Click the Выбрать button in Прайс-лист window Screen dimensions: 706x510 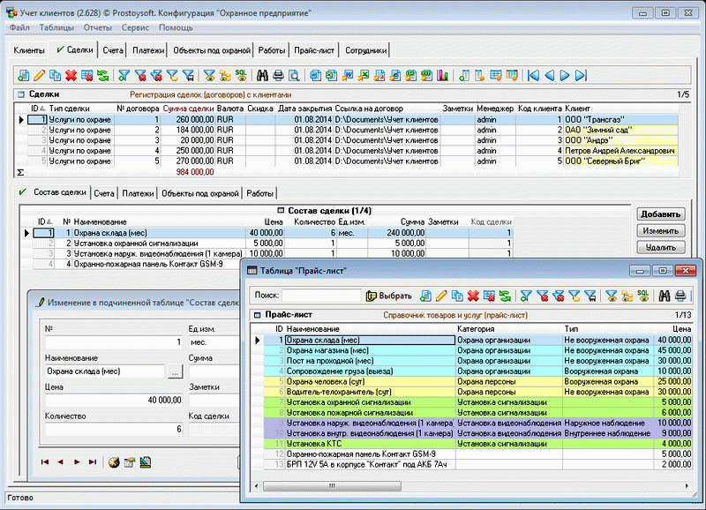[x=388, y=296]
